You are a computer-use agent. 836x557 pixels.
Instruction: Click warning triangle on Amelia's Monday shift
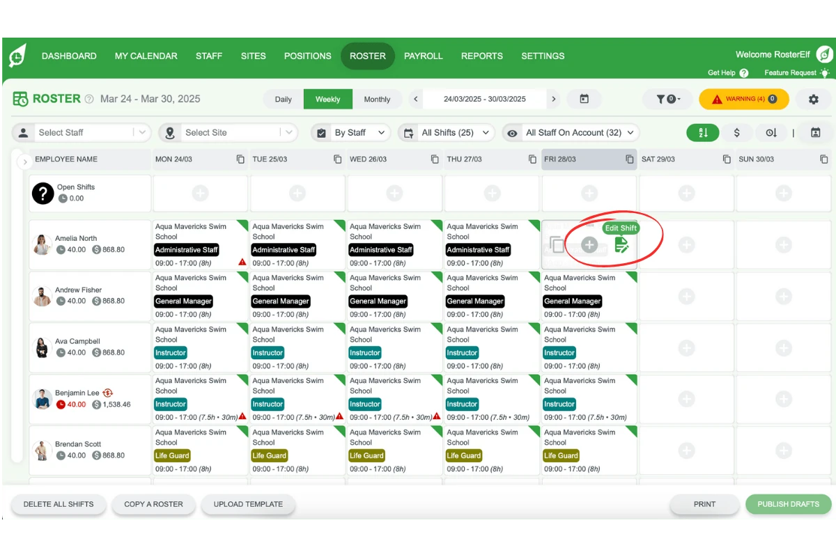pos(242,262)
